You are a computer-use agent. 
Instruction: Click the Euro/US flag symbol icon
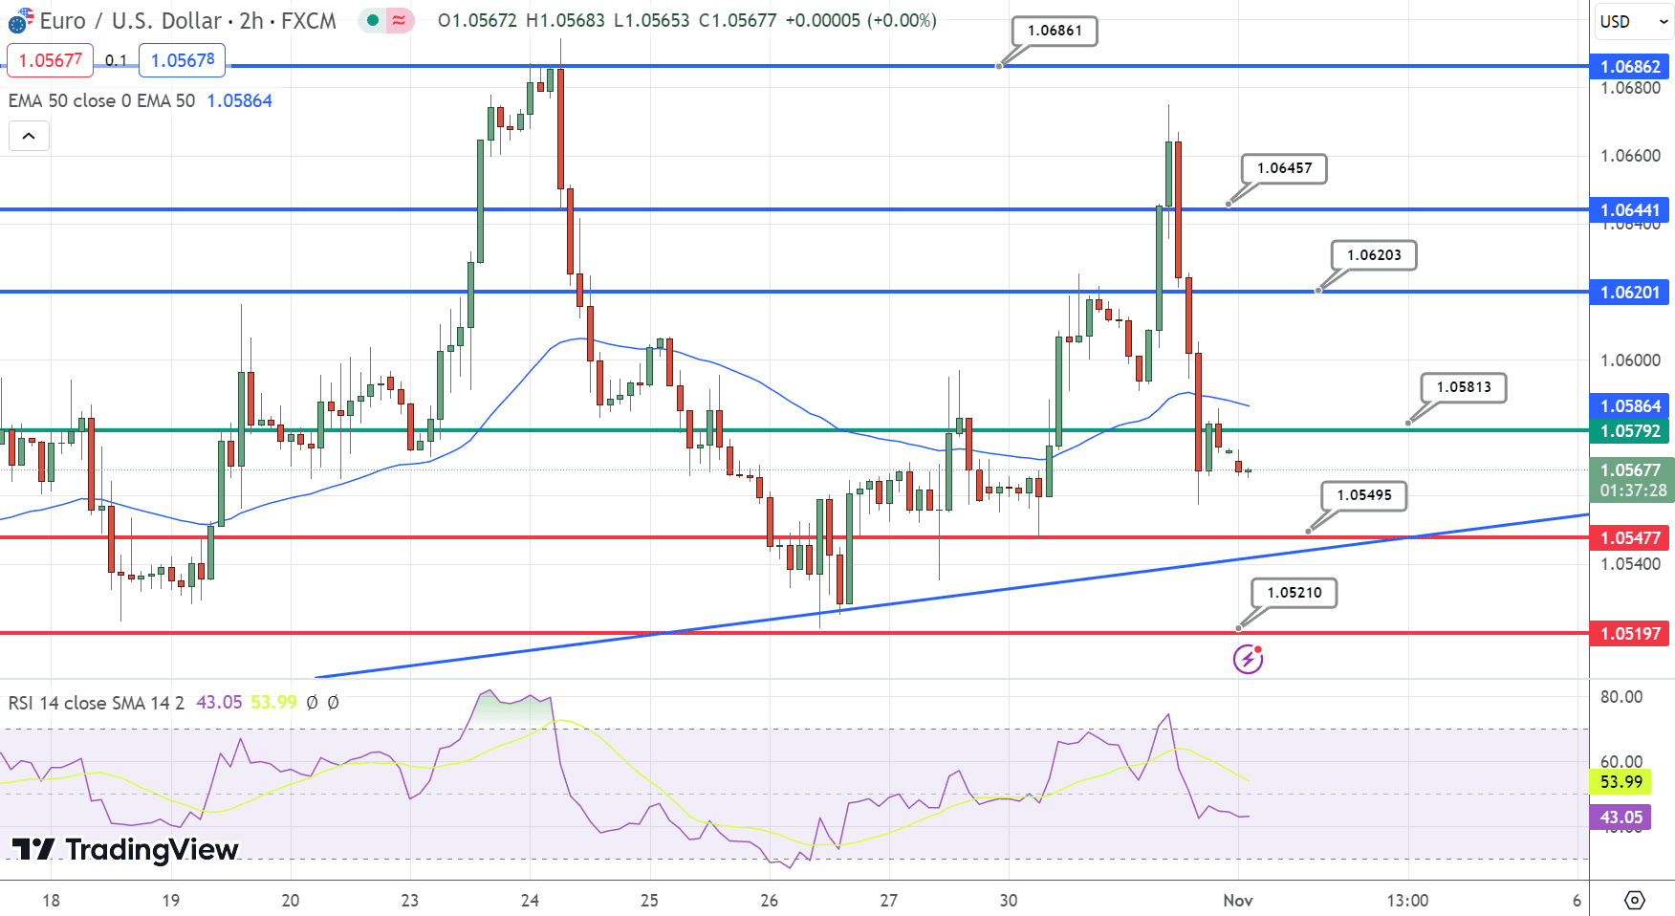click(20, 20)
